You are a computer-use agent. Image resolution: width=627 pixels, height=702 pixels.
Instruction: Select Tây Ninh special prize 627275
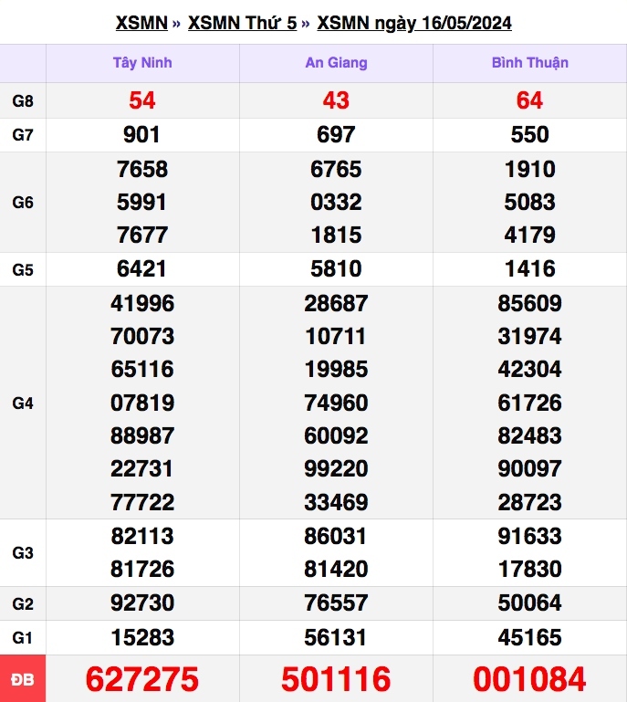pyautogui.click(x=142, y=679)
